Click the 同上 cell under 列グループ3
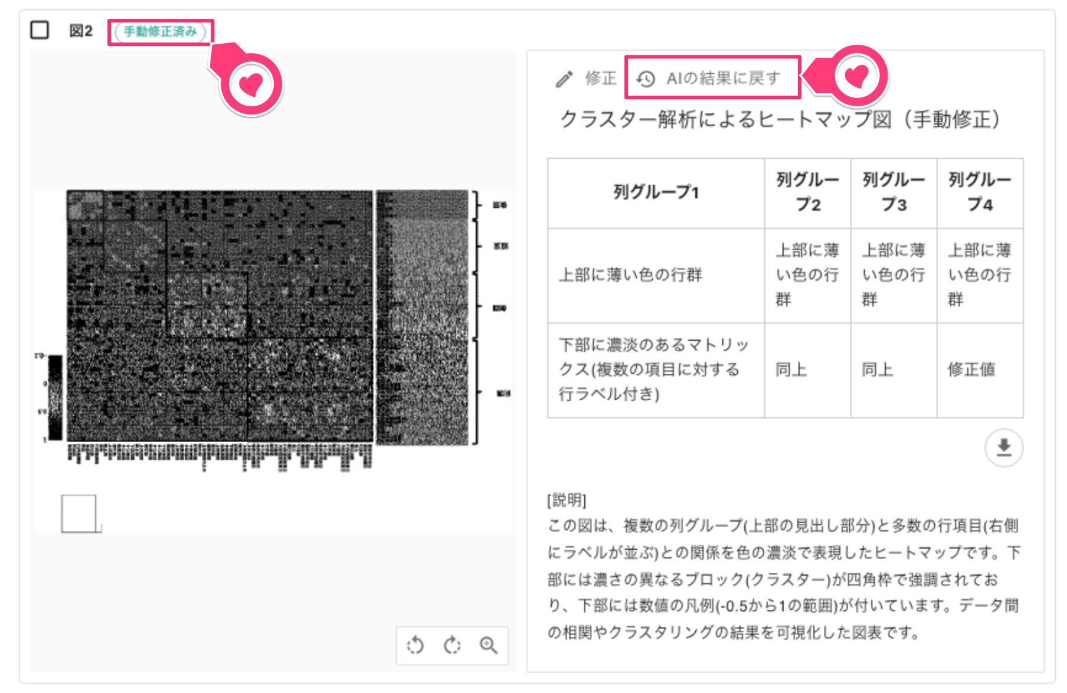This screenshot has height=693, width=1067. tap(893, 370)
